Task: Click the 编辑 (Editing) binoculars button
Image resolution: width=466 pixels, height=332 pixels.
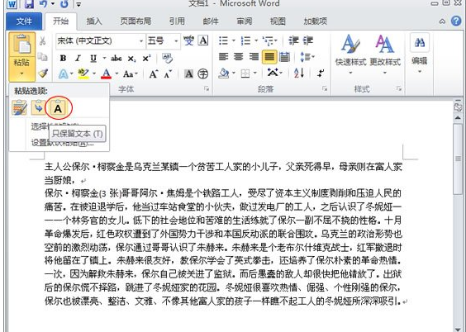Action: click(420, 54)
